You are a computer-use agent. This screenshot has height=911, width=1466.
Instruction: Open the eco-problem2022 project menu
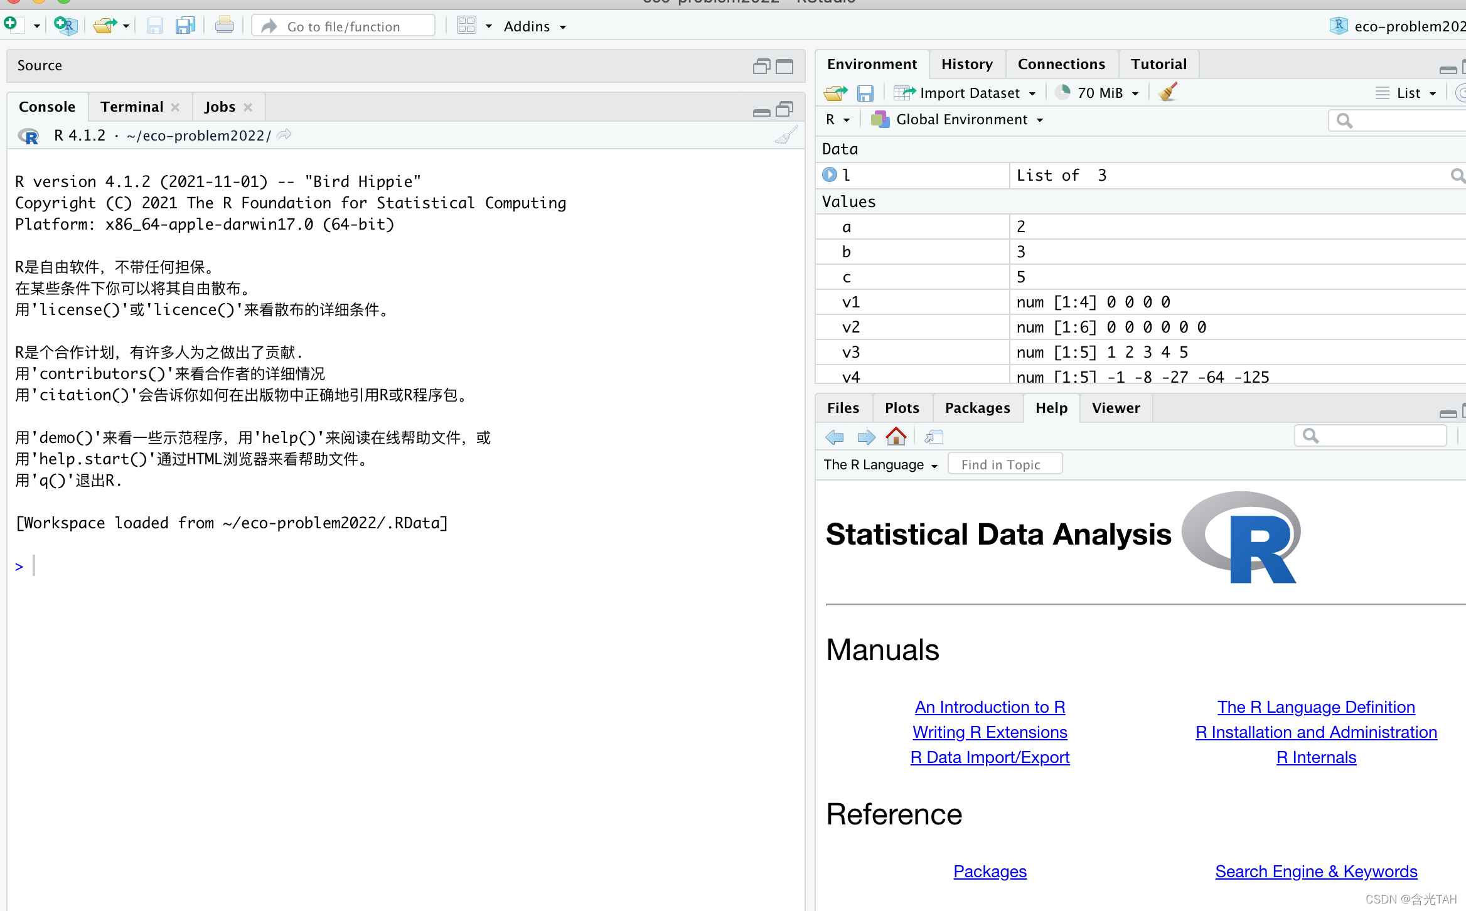coord(1398,26)
